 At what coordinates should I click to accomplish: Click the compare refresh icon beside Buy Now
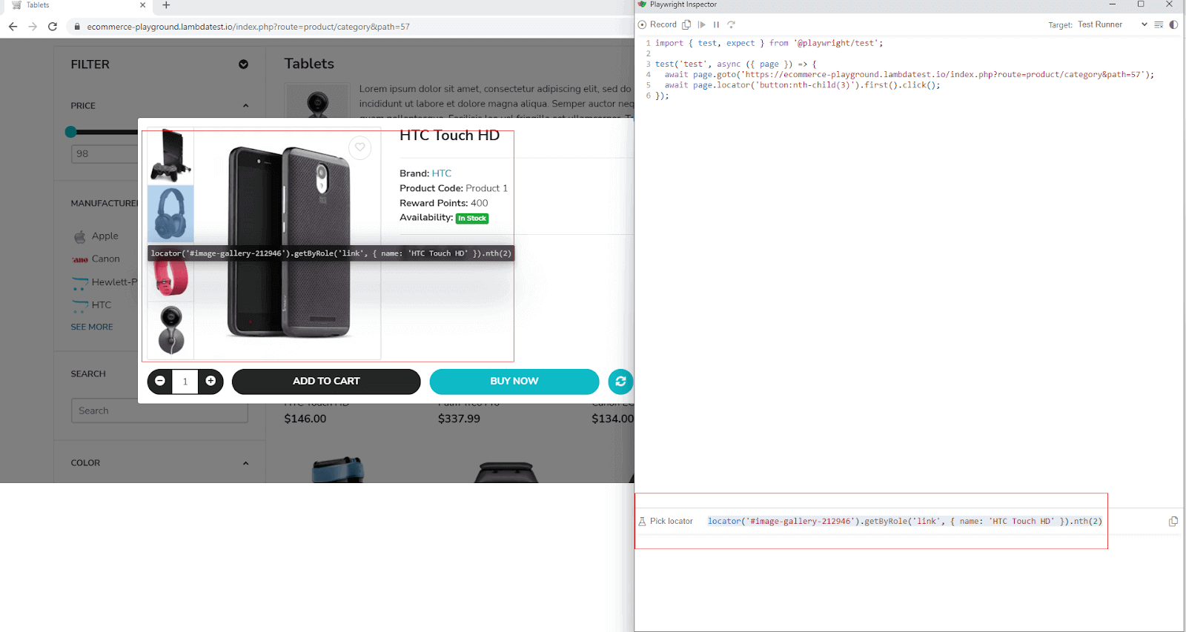620,382
